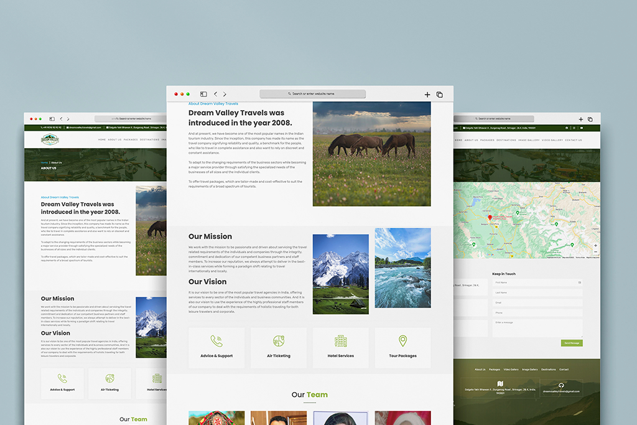
Task: Open the Video Gallery menu item in right window
Action: (x=552, y=140)
